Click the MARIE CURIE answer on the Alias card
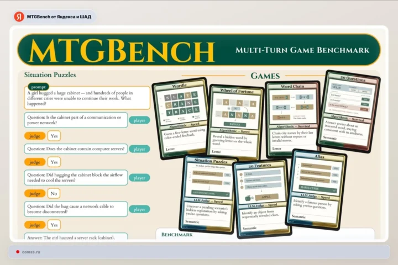The height and width of the screenshot is (265, 398). (317, 189)
